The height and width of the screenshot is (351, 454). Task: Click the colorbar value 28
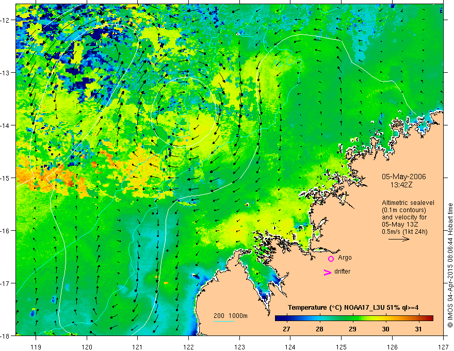point(319,329)
